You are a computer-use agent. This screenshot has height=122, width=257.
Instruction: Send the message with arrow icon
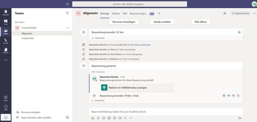(x=240, y=118)
